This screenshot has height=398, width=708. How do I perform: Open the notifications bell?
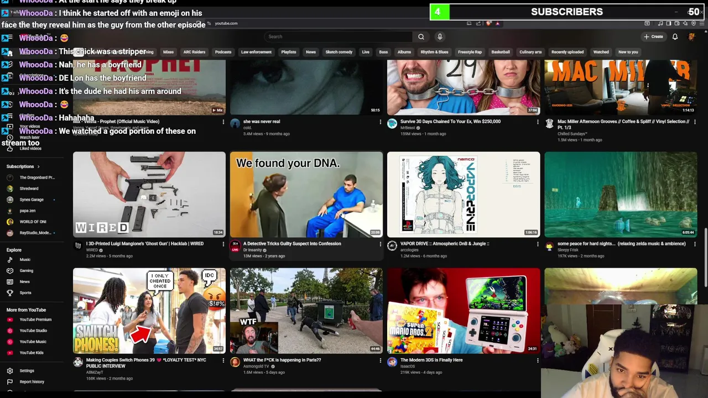675,36
